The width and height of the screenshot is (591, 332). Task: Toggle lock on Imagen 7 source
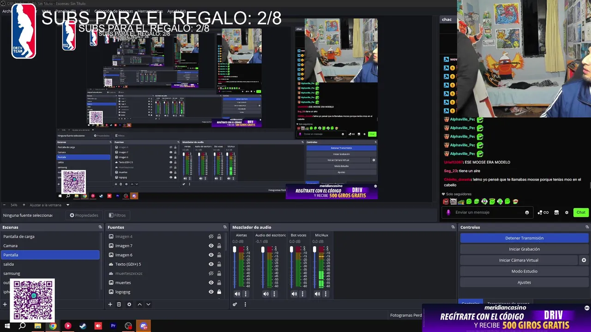pos(219,246)
